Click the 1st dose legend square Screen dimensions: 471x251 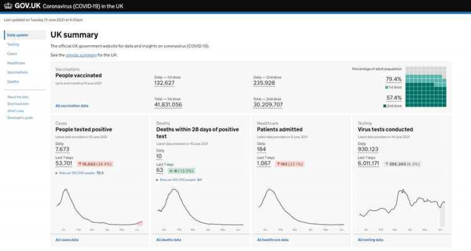pos(387,88)
